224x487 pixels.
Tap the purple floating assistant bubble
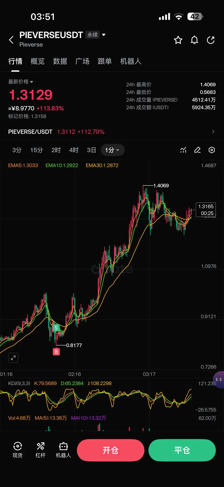click(x=219, y=380)
